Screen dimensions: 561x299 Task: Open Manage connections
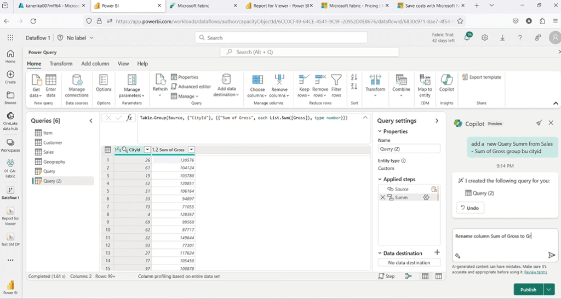[77, 85]
